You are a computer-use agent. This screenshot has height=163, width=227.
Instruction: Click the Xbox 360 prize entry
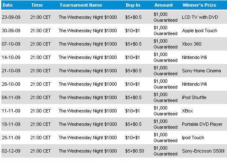click(191, 44)
